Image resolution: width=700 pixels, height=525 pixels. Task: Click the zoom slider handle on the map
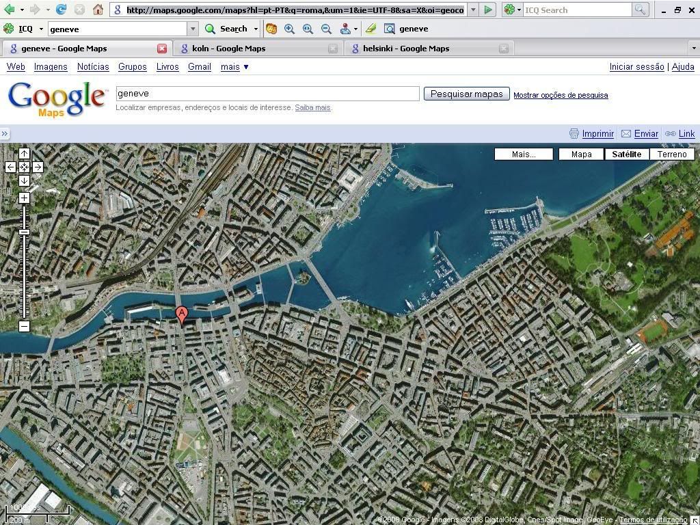[24, 232]
